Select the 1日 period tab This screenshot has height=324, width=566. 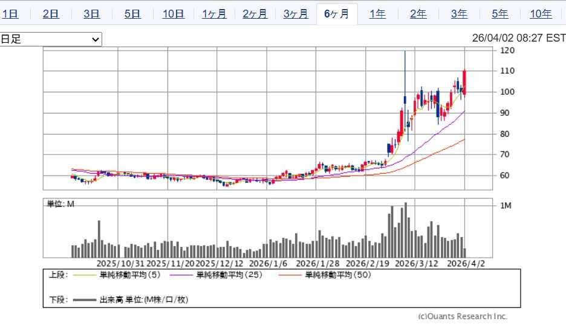[x=10, y=14]
